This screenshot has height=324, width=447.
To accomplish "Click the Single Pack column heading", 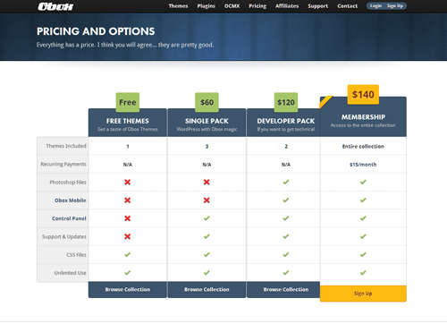I will [207, 121].
